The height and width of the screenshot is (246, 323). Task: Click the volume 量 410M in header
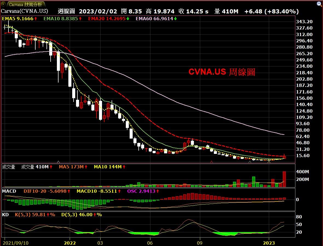click(x=226, y=11)
